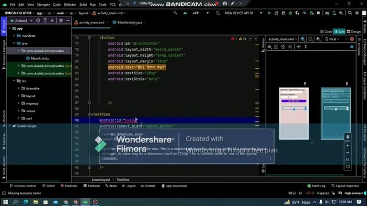The height and width of the screenshot is (206, 367).
Task: Open activity_main.xml dropdown in design toolbar
Action: coord(283,39)
